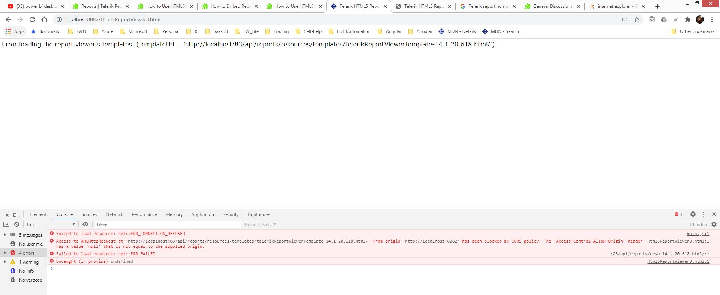720x295 pixels.
Task: Close the General Discussions tab
Action: (578, 6)
